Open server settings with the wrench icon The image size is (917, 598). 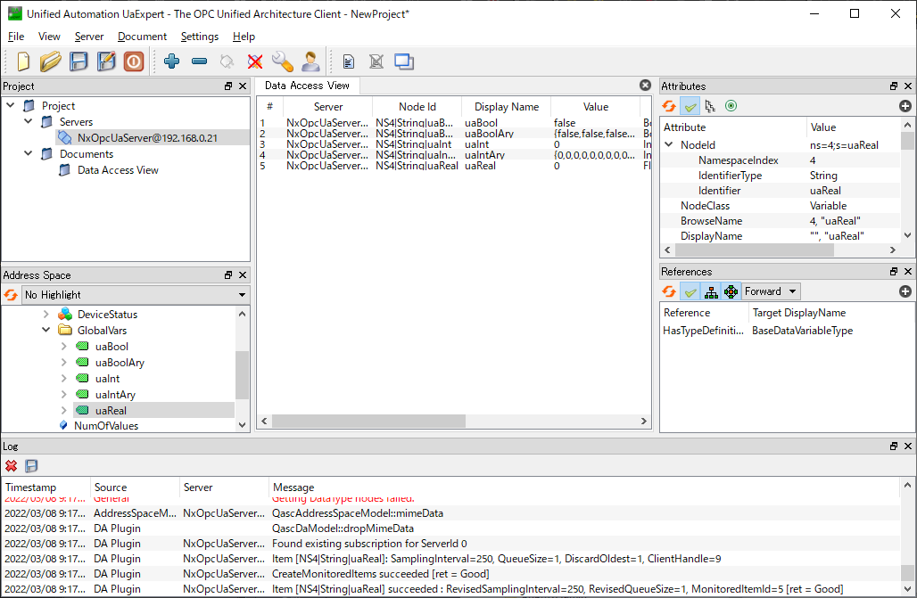[283, 61]
